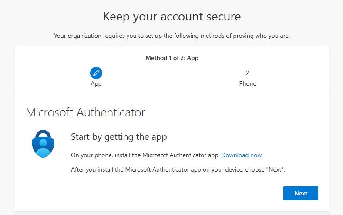343x215 pixels.
Task: Click the pencil App step icon
Action: [x=96, y=73]
